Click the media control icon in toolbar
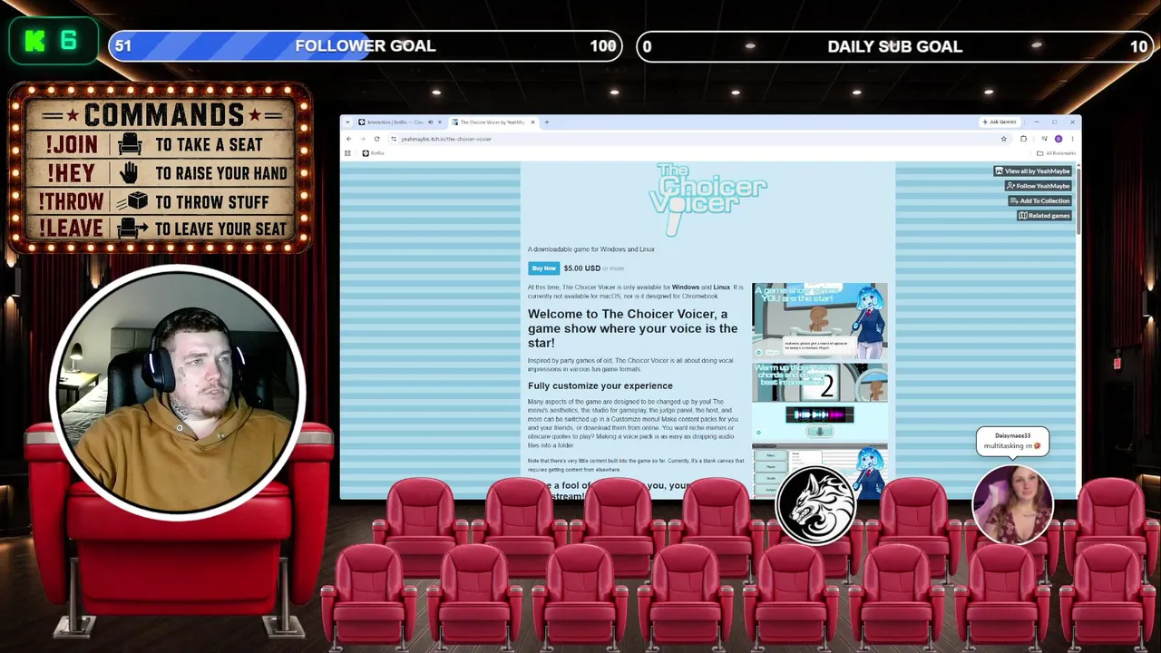 click(x=1044, y=139)
